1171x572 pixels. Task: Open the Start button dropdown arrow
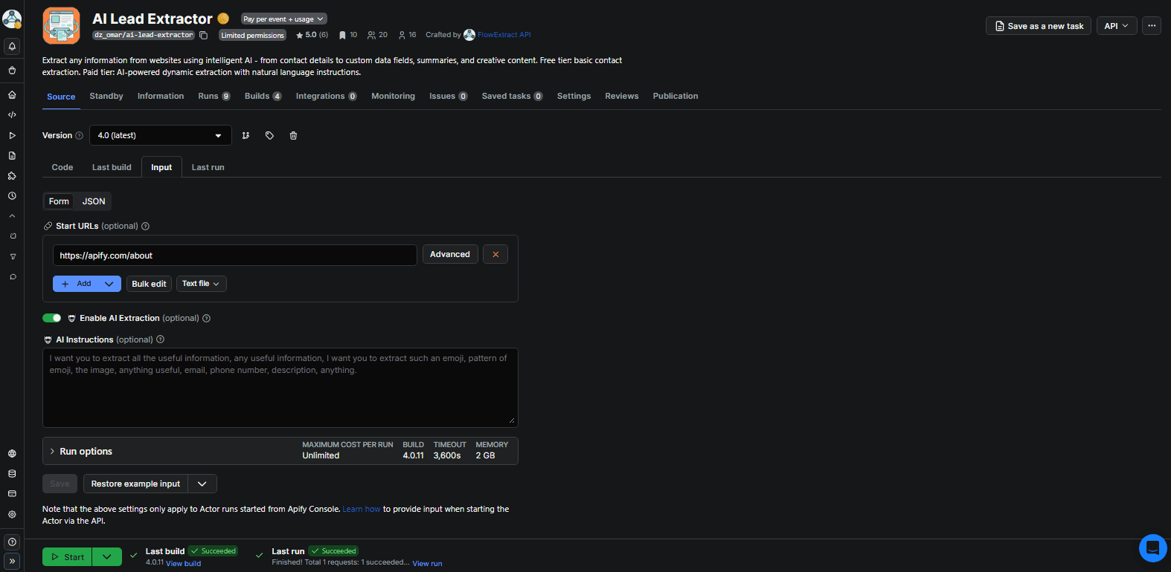107,557
